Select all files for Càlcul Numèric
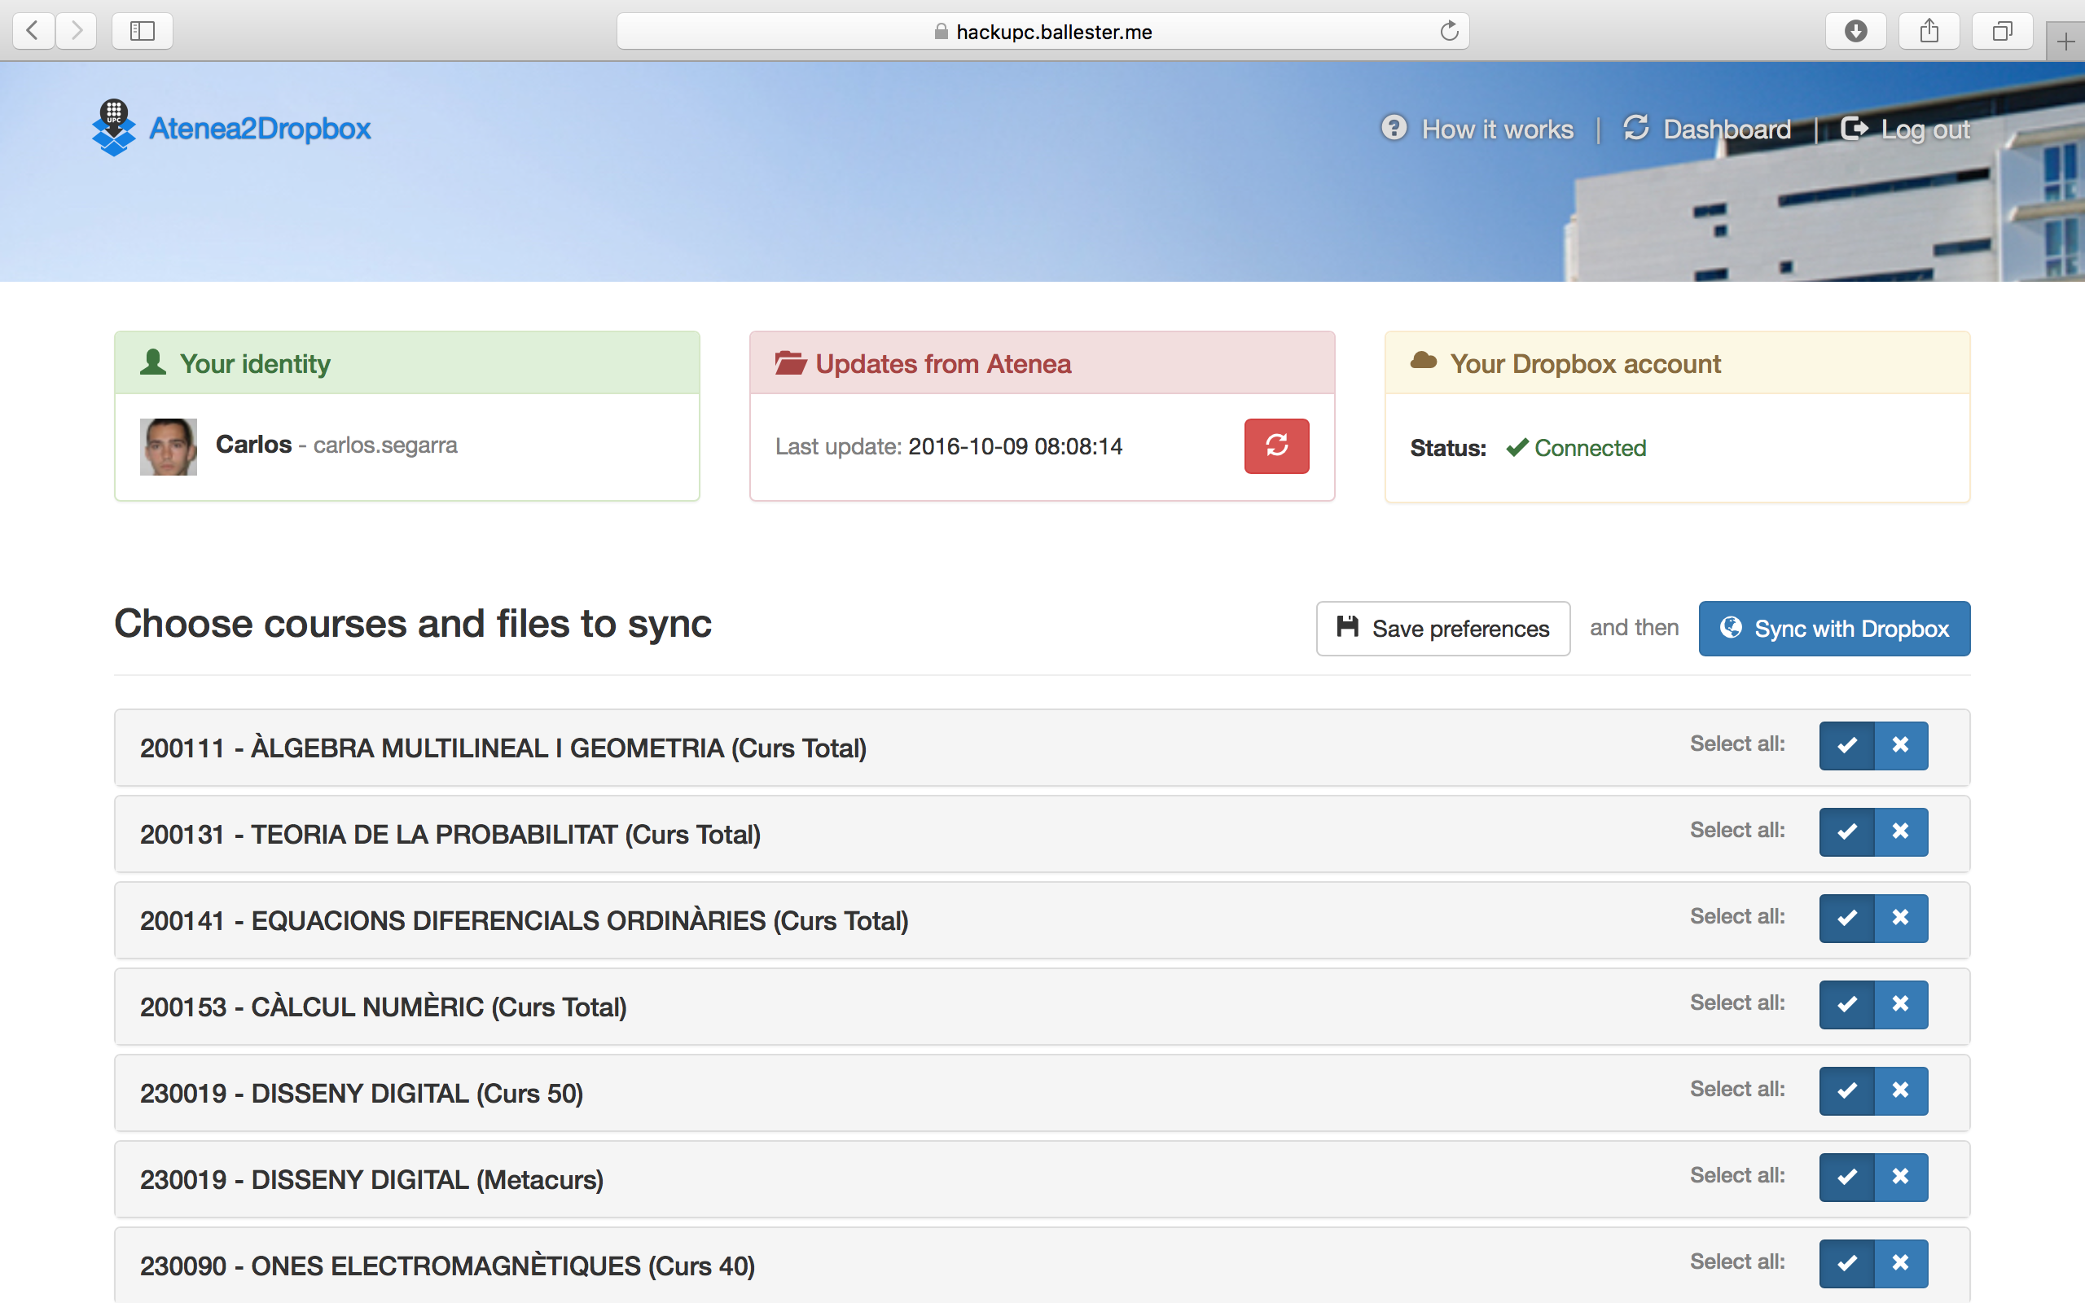The height and width of the screenshot is (1303, 2085). click(1846, 1004)
